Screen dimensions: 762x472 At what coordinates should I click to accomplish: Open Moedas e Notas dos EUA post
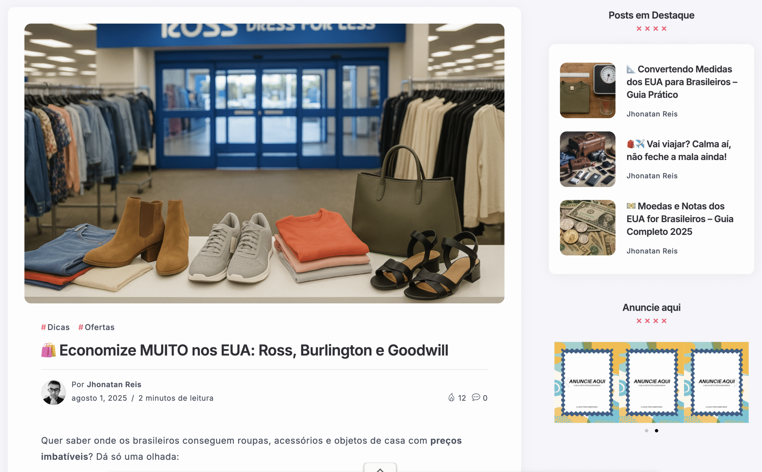coord(680,219)
